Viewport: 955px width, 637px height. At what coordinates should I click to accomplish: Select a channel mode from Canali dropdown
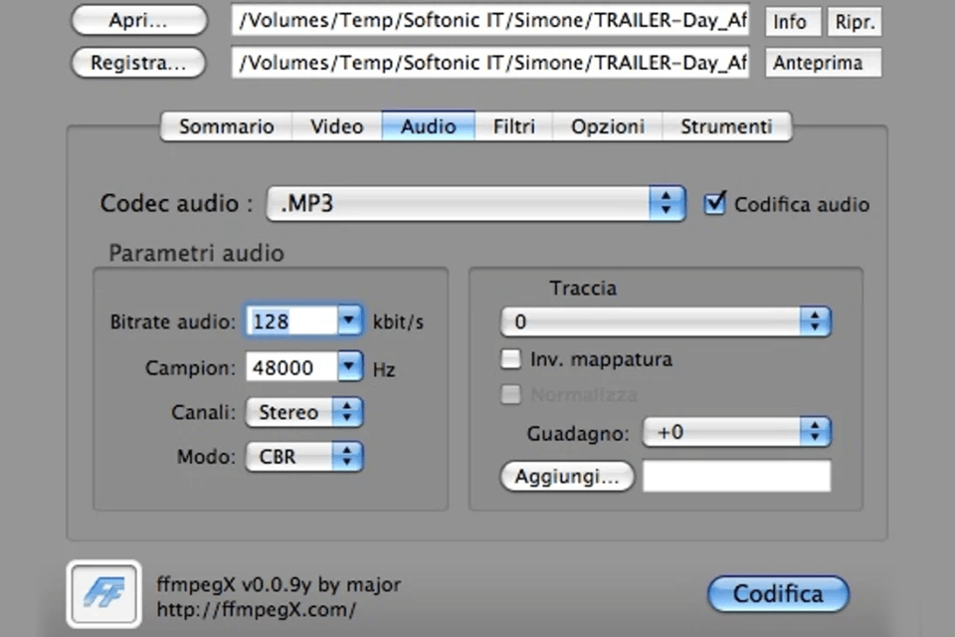[x=347, y=411]
